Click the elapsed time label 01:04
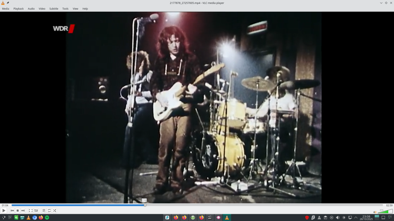Viewport: 394px width, 221px height. [5, 205]
